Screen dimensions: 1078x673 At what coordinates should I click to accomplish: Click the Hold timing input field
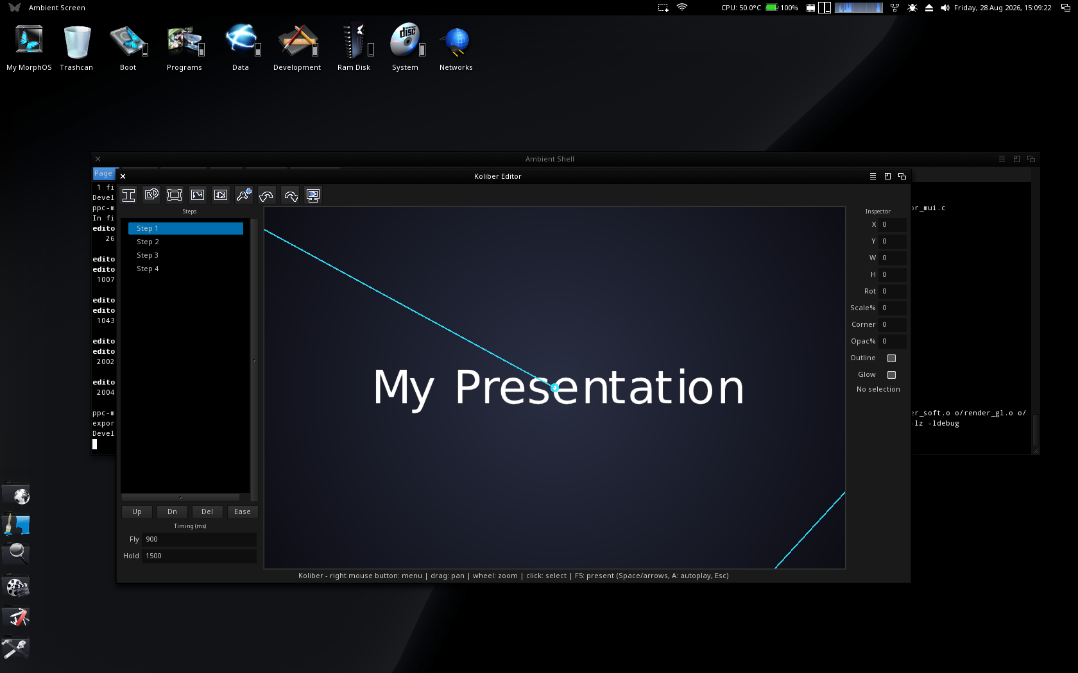click(200, 556)
